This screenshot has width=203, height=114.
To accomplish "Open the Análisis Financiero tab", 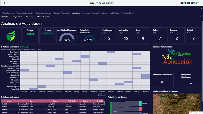I will pos(8,13).
